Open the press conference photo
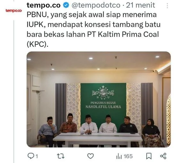 99,99
